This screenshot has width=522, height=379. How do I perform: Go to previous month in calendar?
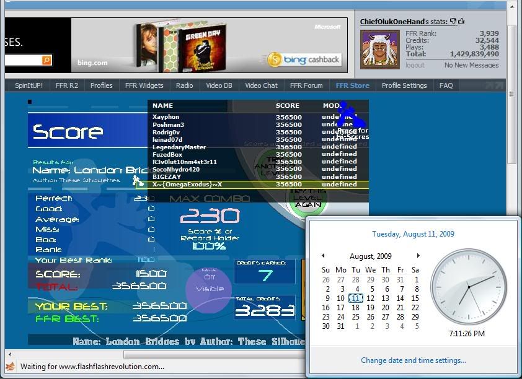point(323,256)
